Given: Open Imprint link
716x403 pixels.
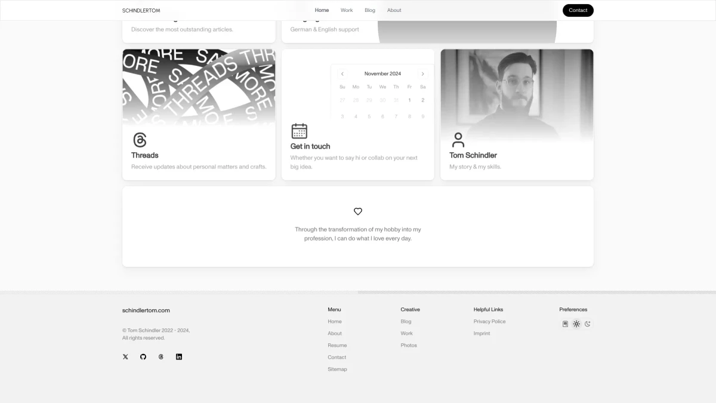Looking at the screenshot, I should [x=482, y=333].
